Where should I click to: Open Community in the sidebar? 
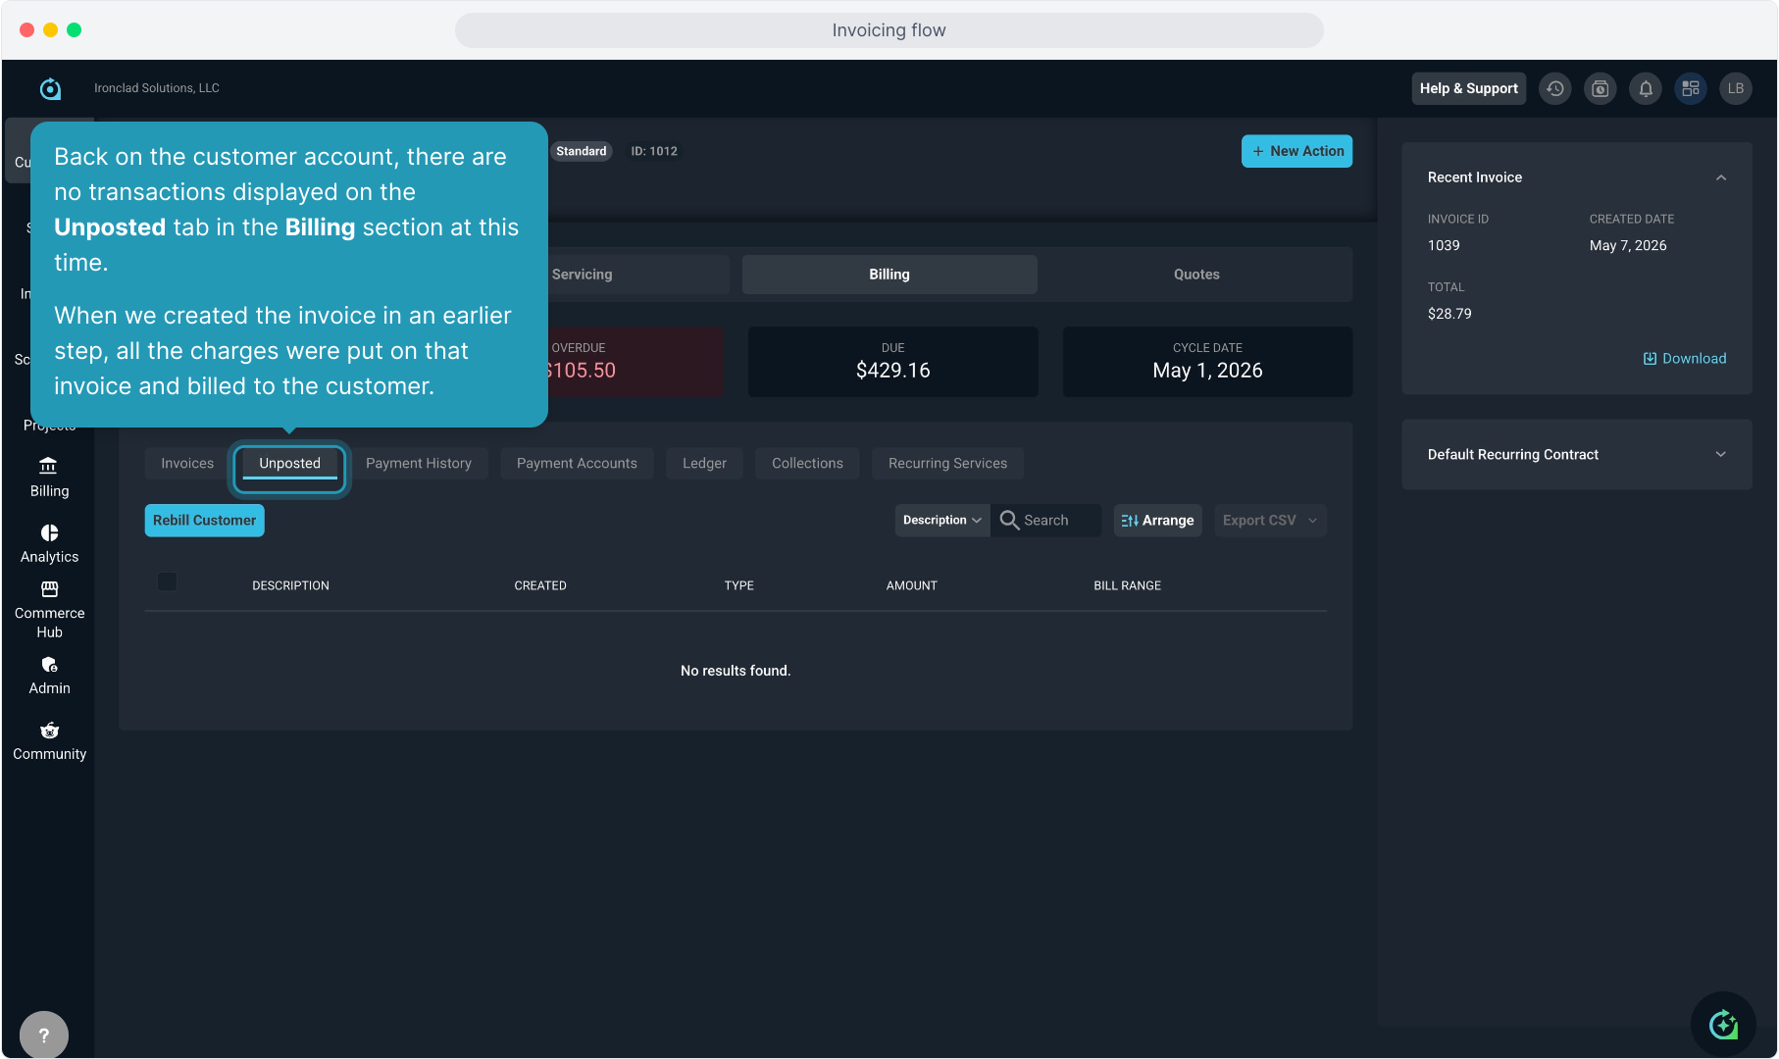pos(49,741)
